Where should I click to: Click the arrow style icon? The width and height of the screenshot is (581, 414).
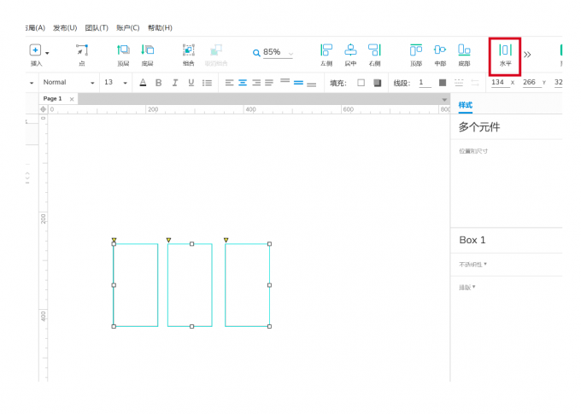[x=475, y=83]
